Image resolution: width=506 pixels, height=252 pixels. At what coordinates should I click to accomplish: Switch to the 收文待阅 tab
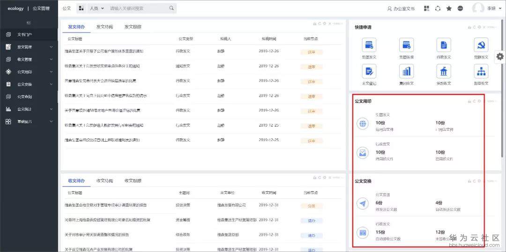pyautogui.click(x=104, y=181)
